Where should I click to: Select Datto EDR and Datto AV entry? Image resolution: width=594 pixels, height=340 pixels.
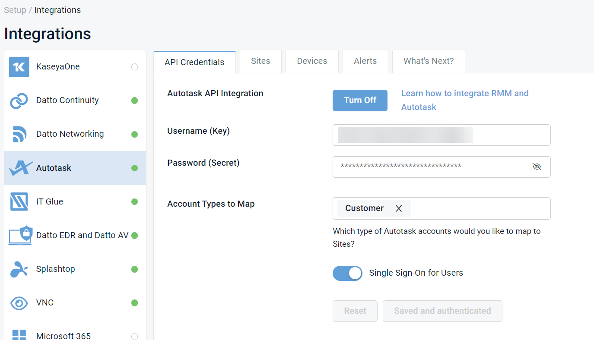(x=75, y=236)
